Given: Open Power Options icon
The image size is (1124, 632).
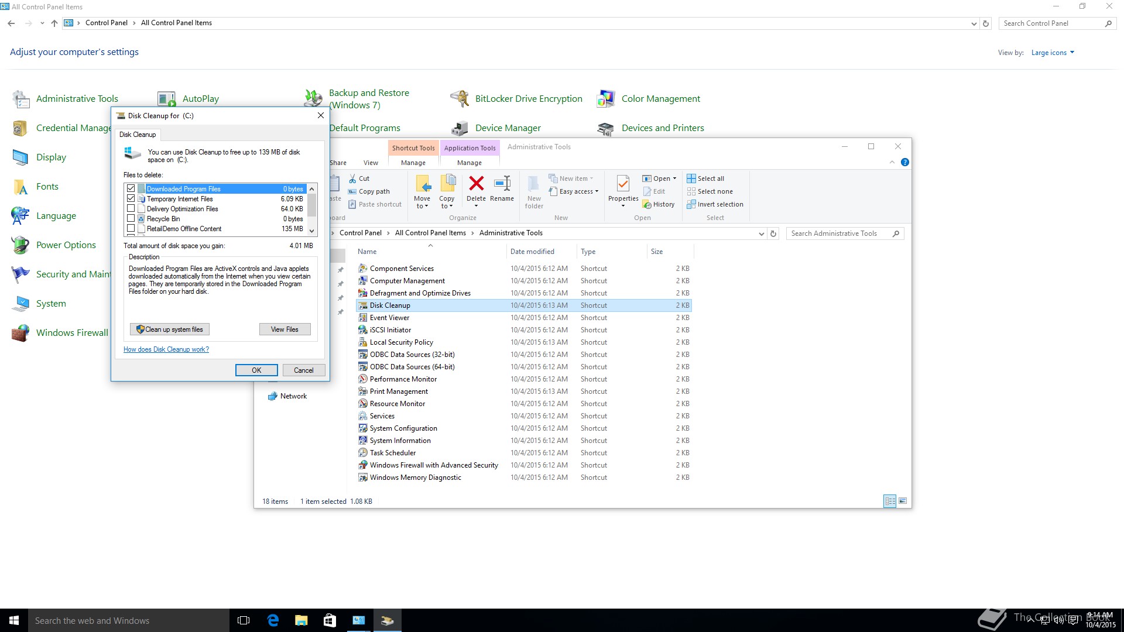Looking at the screenshot, I should click(20, 245).
